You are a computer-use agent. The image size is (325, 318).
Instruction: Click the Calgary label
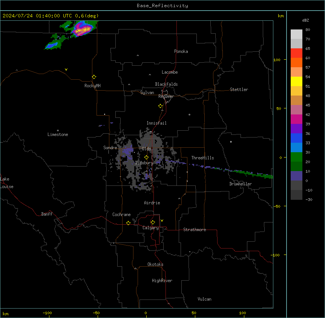coord(150,228)
